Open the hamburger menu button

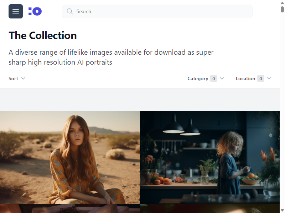(16, 11)
